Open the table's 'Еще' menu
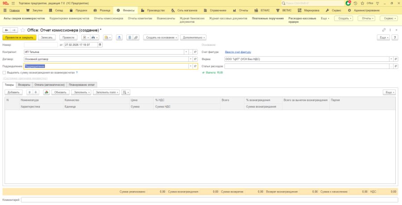This screenshot has width=402, height=205. coord(389,92)
